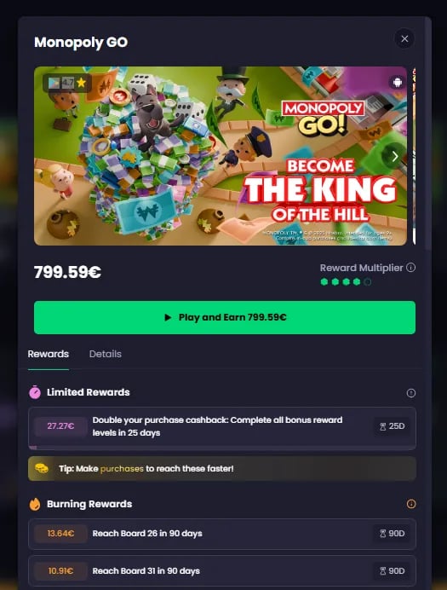Open Reward Multiplier info icon
The height and width of the screenshot is (590, 447).
click(411, 268)
